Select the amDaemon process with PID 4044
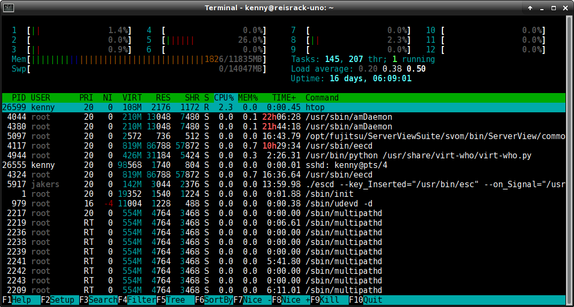Image resolution: width=574 pixels, height=307 pixels. coord(284,117)
